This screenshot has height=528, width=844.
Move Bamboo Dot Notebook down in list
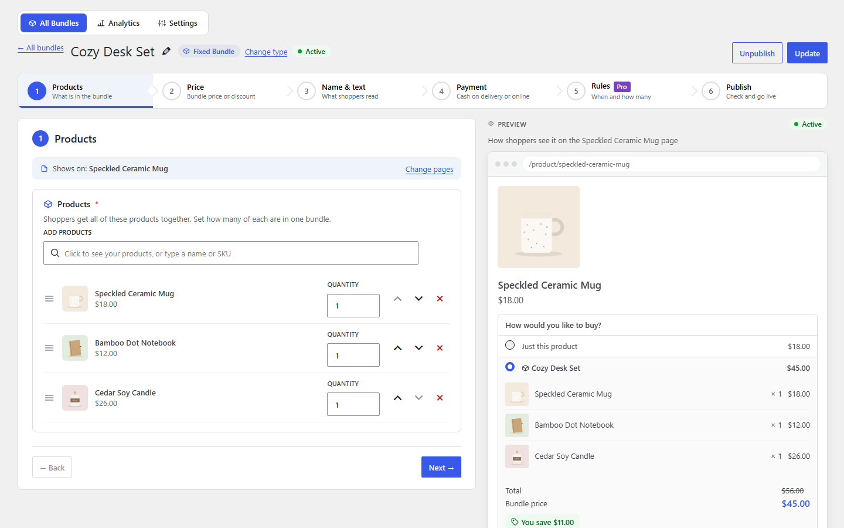[x=418, y=348]
